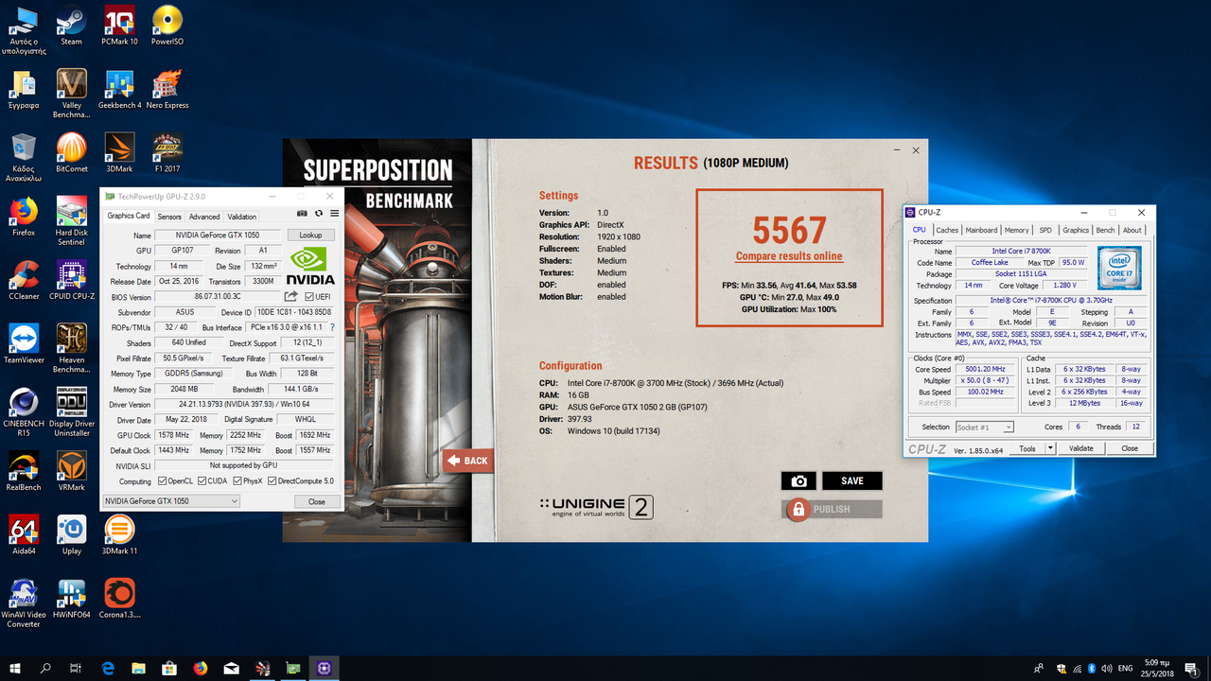This screenshot has width=1211, height=681.
Task: Click the GPU-Z Close button
Action: pyautogui.click(x=317, y=501)
